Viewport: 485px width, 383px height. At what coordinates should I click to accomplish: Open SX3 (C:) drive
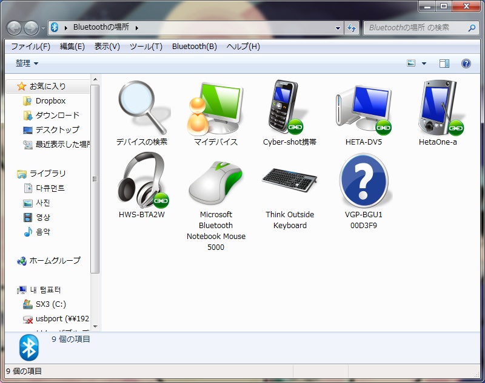click(x=44, y=304)
